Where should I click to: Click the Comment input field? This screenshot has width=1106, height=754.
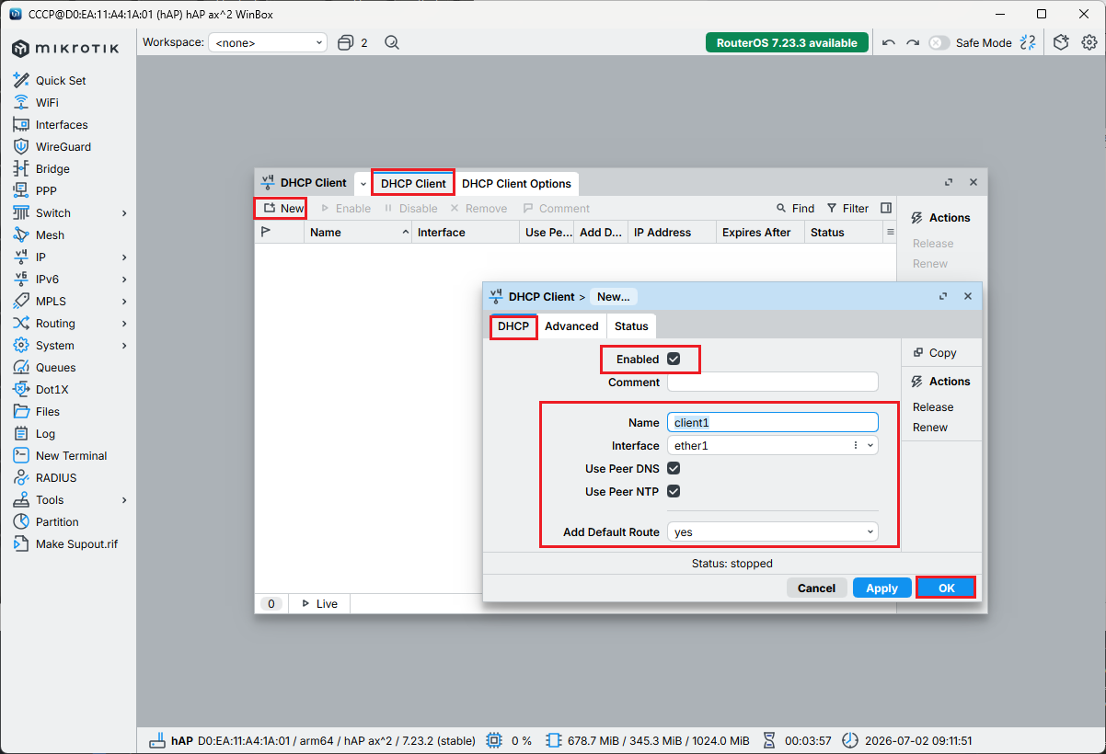tap(773, 382)
